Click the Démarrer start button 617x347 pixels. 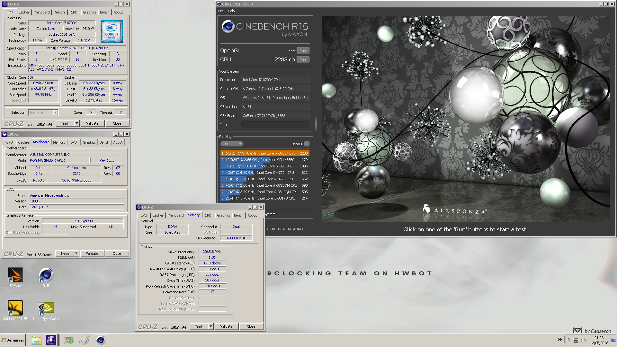click(x=13, y=340)
